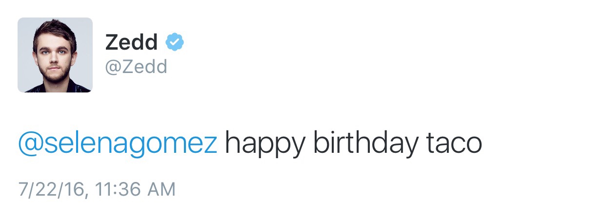The image size is (606, 219).
Task: Open the tweet's full timestamp line
Action: tap(97, 189)
